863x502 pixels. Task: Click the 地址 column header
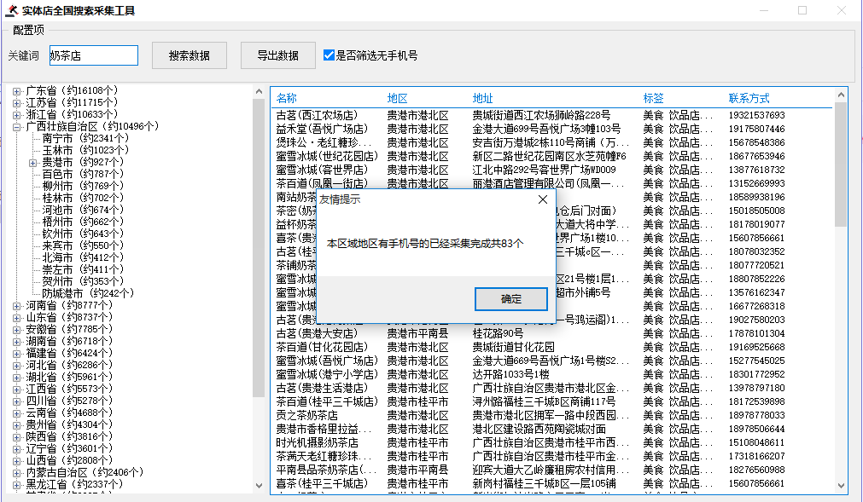(x=482, y=98)
